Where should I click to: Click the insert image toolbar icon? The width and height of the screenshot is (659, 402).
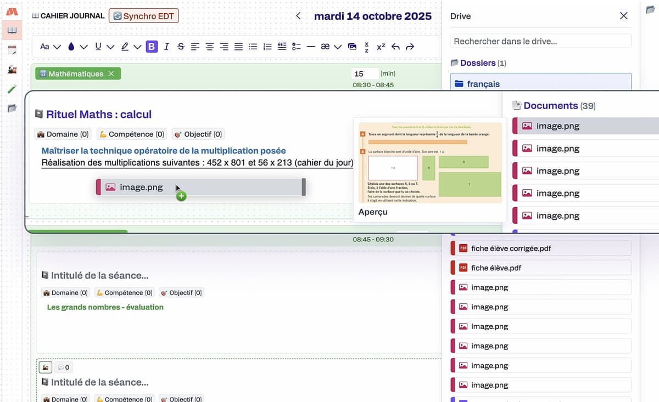352,47
